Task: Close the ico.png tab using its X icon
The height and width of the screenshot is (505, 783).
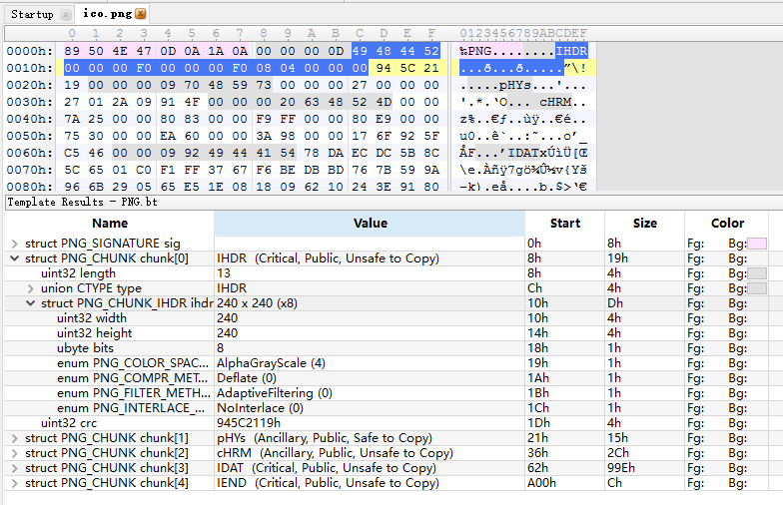Action: pyautogui.click(x=140, y=14)
